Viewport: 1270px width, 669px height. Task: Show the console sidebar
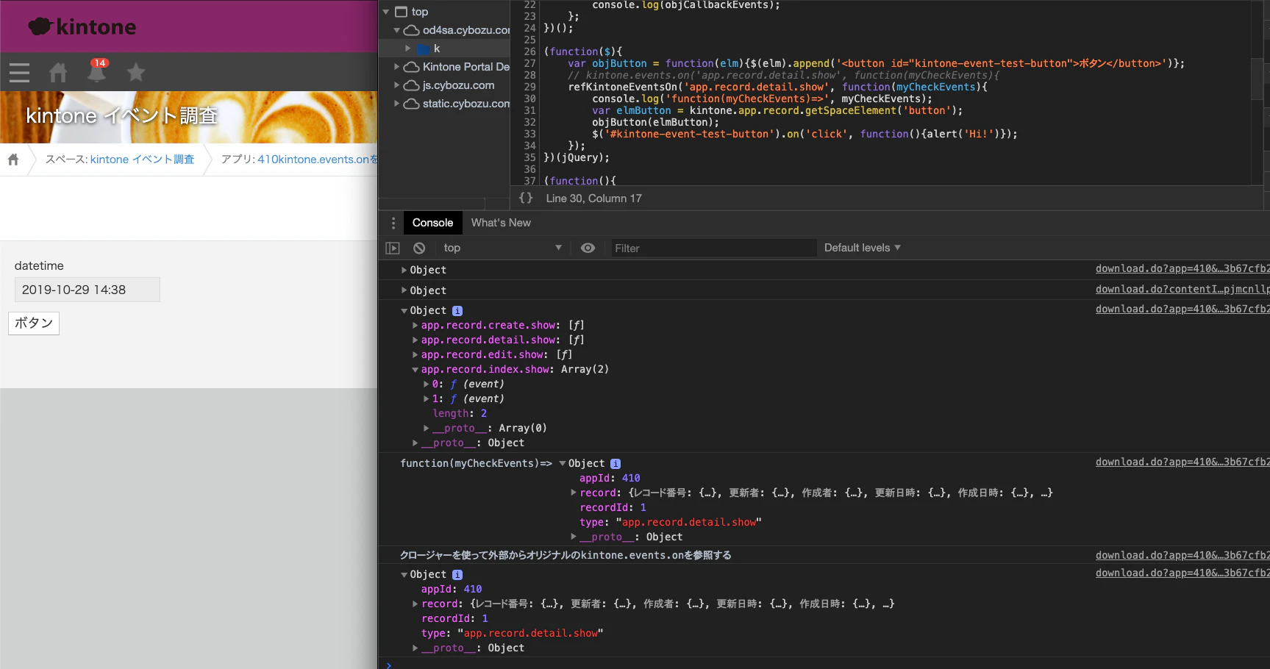[x=393, y=248]
